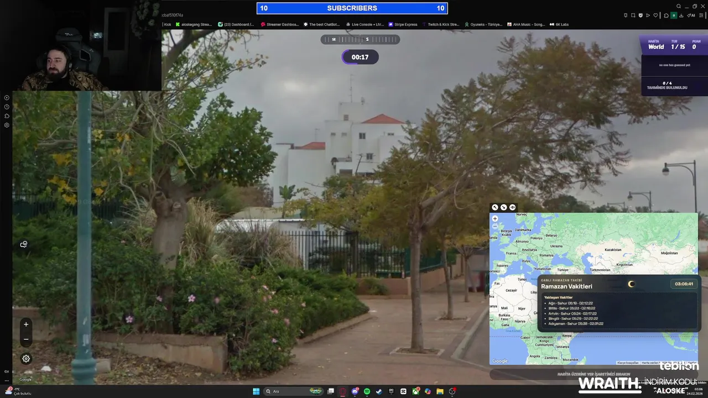Click the street view compass bar
This screenshot has height=398, width=708.
360,39
